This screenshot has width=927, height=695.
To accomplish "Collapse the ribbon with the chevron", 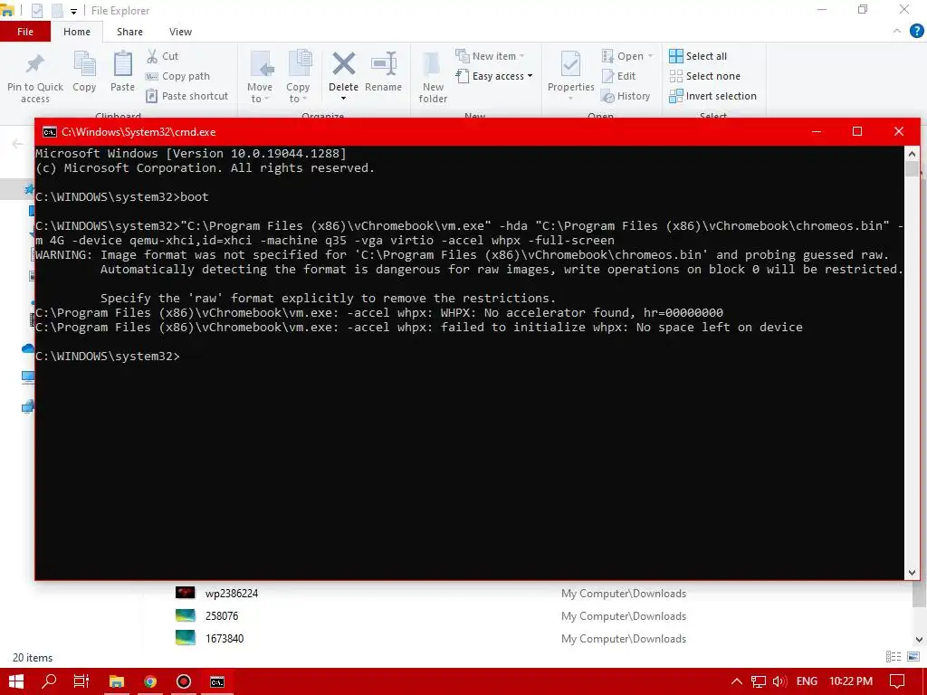I will (897, 32).
